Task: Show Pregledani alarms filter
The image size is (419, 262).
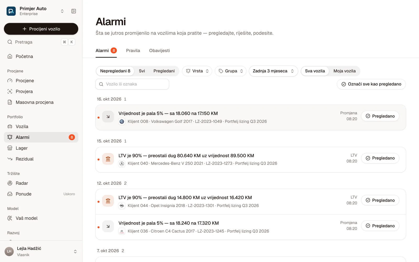Action: point(164,71)
